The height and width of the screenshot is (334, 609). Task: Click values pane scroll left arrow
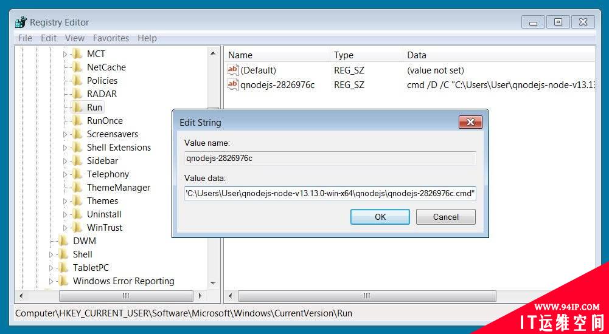coord(231,296)
